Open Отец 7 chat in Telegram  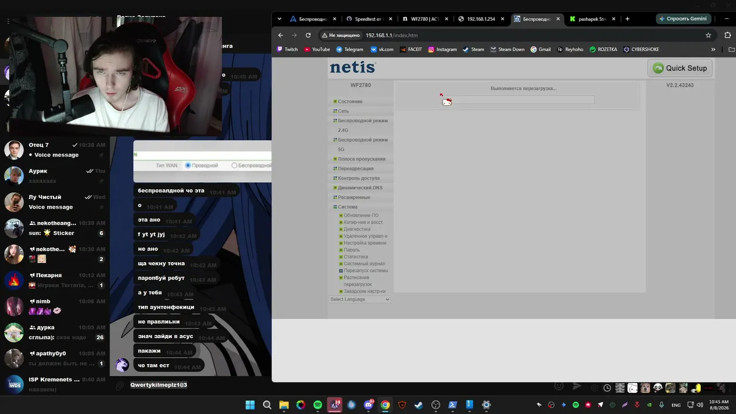click(x=55, y=150)
